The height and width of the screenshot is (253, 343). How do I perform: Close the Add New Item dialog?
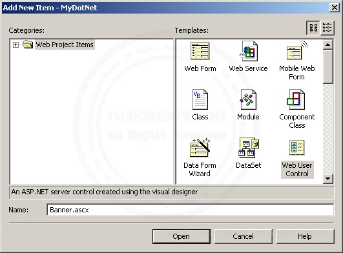click(x=335, y=8)
